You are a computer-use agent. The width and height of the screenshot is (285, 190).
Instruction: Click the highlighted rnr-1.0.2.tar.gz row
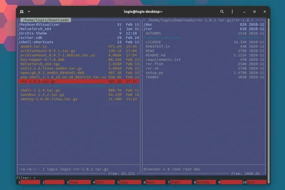point(78,81)
